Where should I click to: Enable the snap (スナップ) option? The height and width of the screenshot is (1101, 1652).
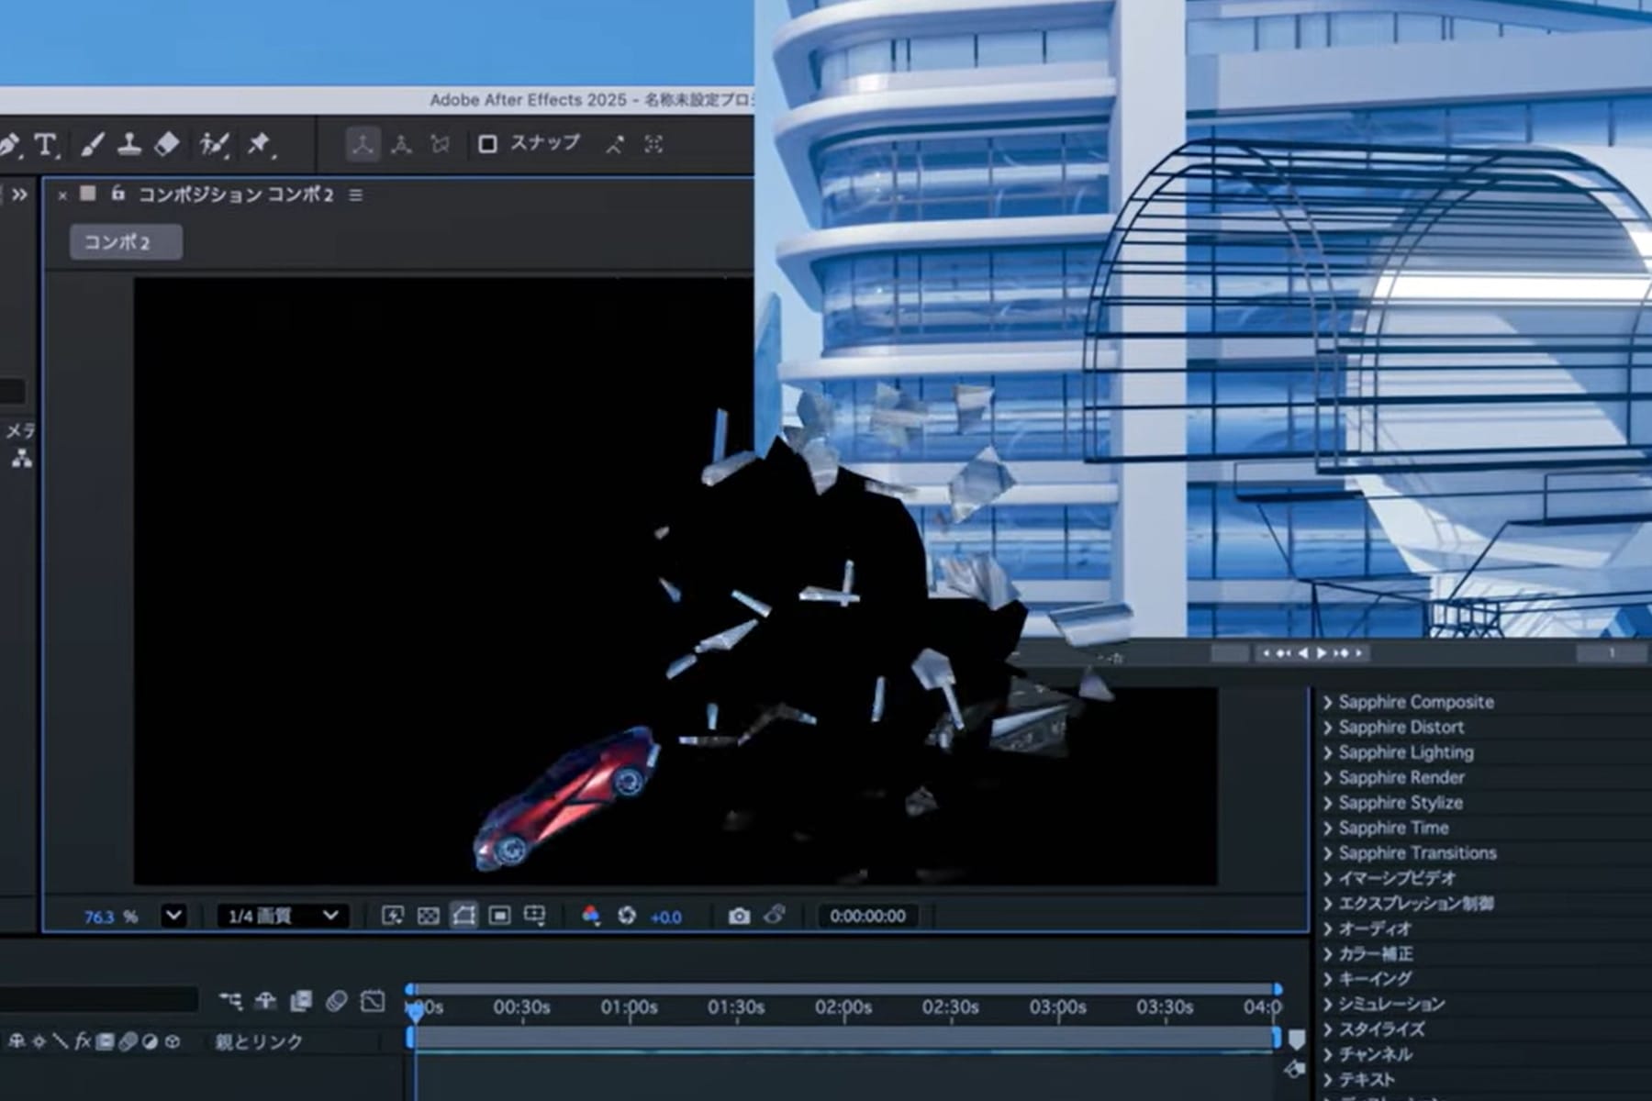pyautogui.click(x=489, y=143)
